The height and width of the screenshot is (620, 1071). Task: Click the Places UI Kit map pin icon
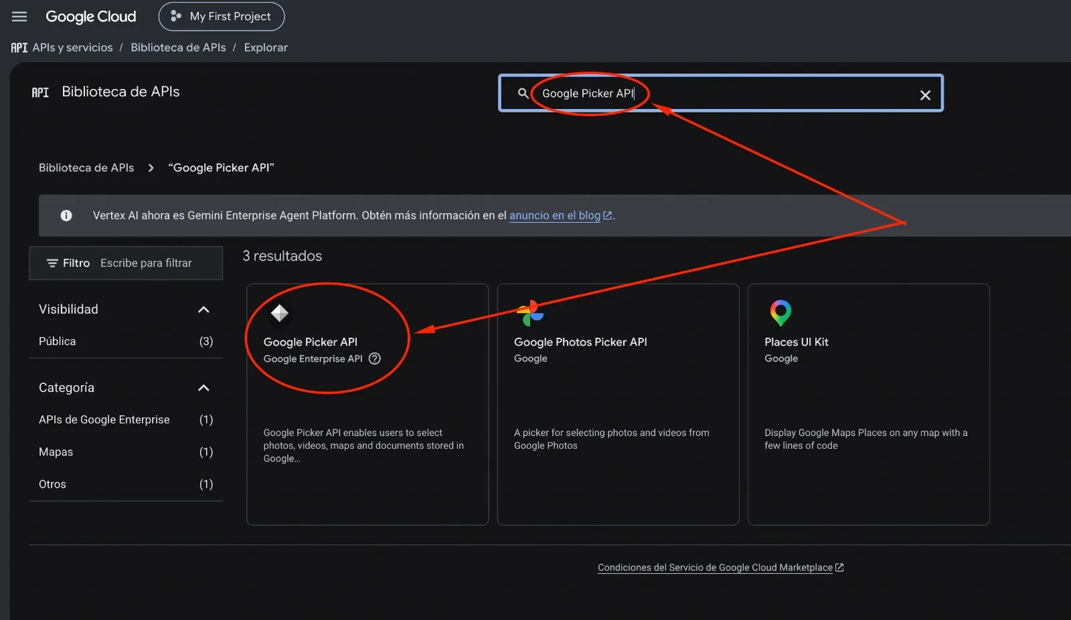pos(780,312)
